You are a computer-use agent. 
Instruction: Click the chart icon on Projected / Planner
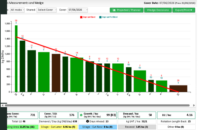tap(114, 10)
